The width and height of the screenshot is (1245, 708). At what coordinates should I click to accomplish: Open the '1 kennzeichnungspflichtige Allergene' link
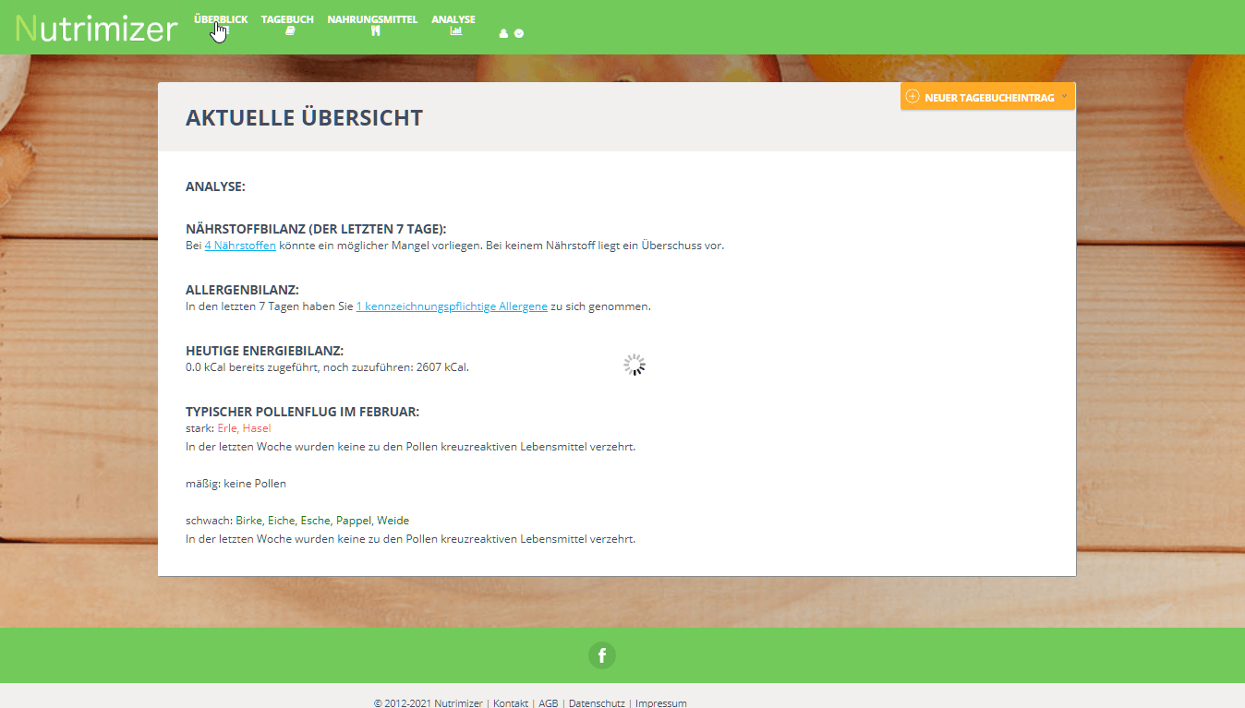pyautogui.click(x=452, y=306)
